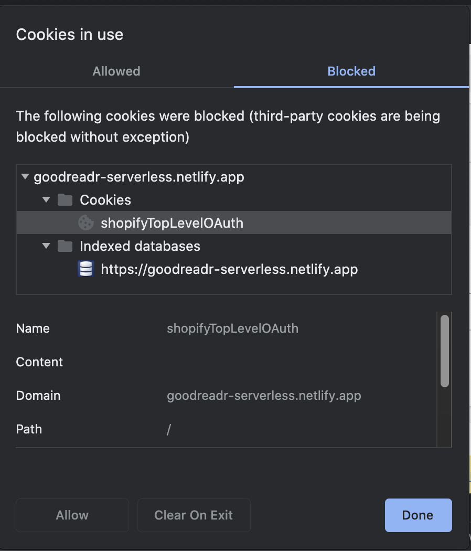The image size is (471, 551).
Task: Click Clear On Exit
Action: click(194, 515)
